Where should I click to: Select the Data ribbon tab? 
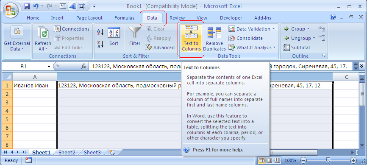pos(152,18)
